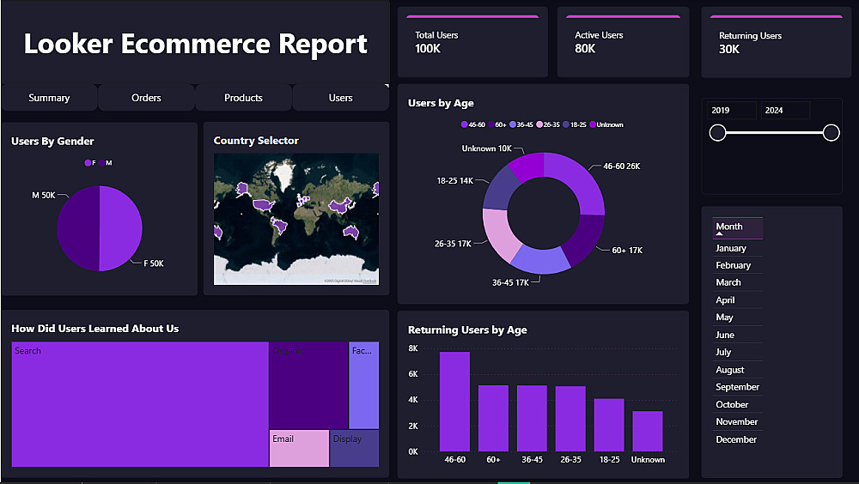859x484 pixels.
Task: Select Brazil on the map
Action: coord(281,225)
